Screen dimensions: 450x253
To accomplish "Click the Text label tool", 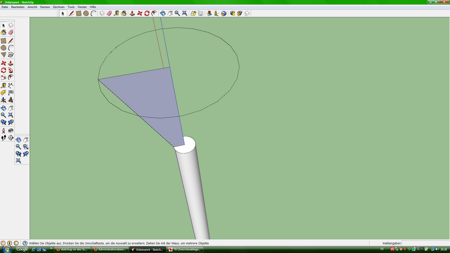I will point(11,92).
